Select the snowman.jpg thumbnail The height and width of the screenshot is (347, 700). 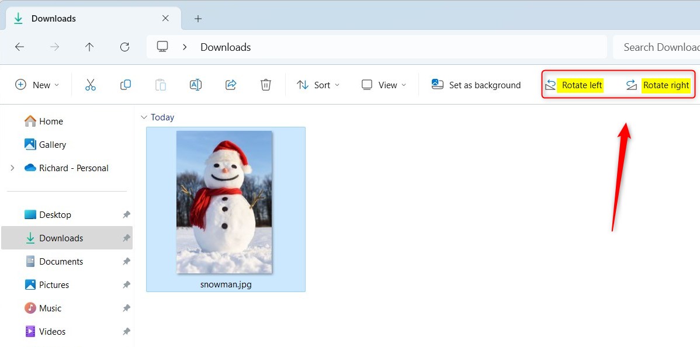point(224,202)
